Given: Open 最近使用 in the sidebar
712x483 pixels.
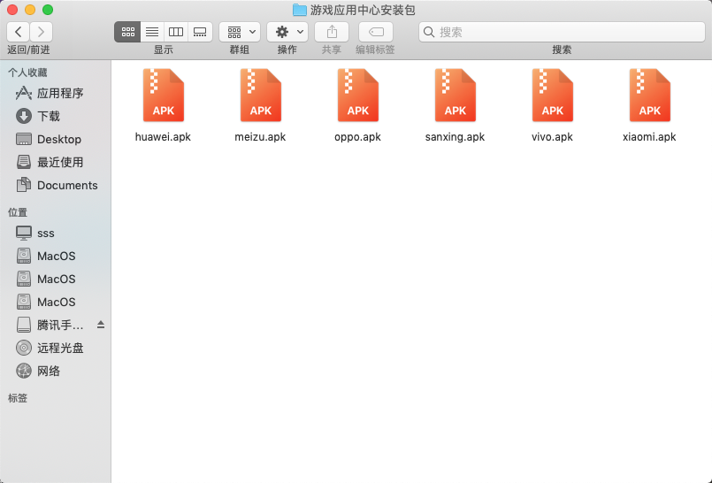Looking at the screenshot, I should click(x=56, y=162).
